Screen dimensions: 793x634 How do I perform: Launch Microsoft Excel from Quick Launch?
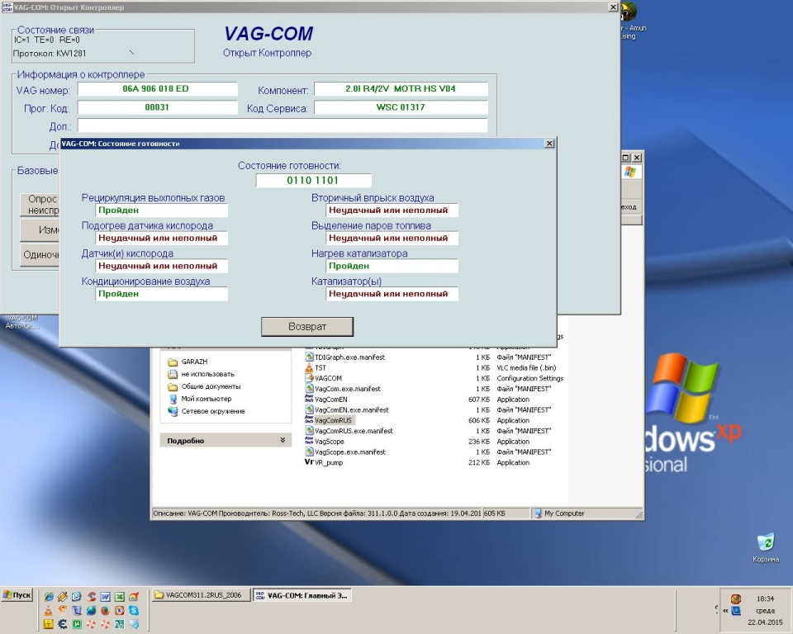(119, 597)
